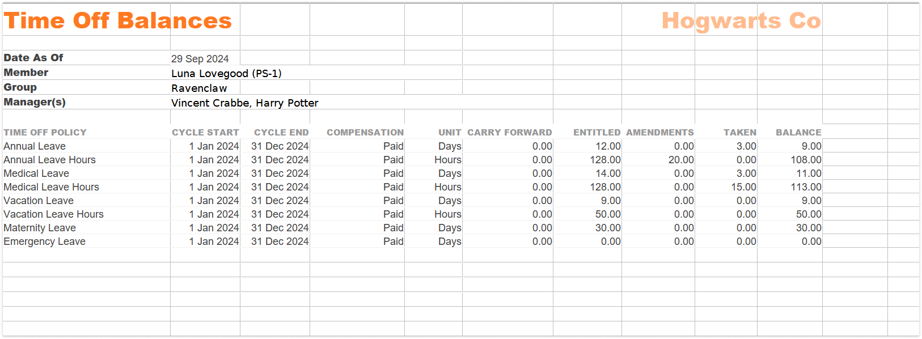Image resolution: width=922 pixels, height=339 pixels.
Task: Select the 29 Sep 2024 date cell
Action: point(200,59)
